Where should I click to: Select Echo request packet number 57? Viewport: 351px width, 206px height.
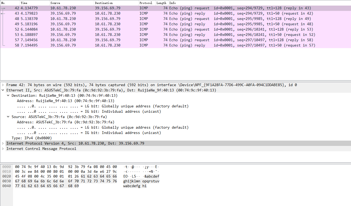tap(106, 40)
